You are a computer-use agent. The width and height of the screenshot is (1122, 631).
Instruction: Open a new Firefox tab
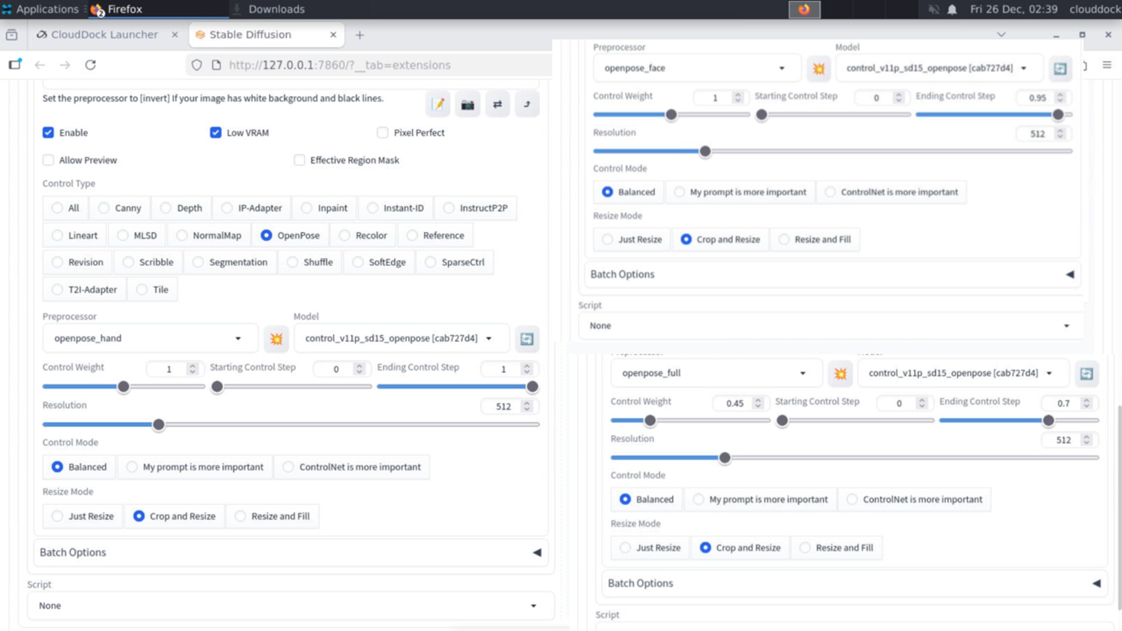pyautogui.click(x=359, y=35)
